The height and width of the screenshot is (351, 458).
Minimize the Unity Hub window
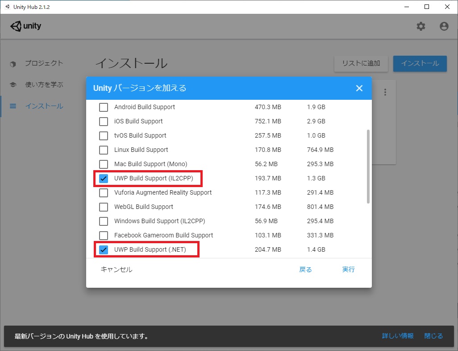(x=407, y=7)
